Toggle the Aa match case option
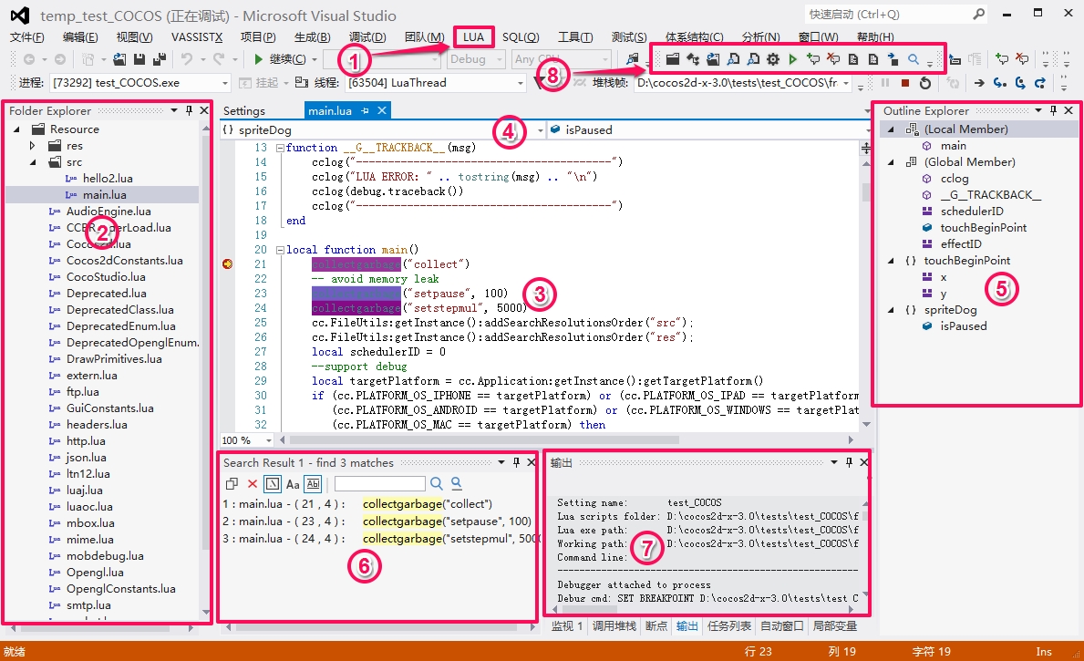 tap(294, 484)
